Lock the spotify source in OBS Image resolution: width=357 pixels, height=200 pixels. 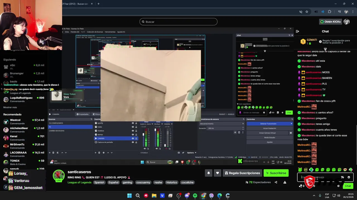tap(136, 123)
